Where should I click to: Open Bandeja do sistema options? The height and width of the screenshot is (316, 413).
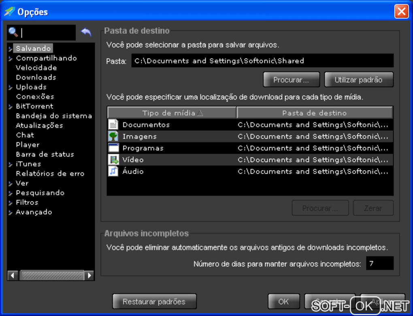click(x=54, y=116)
